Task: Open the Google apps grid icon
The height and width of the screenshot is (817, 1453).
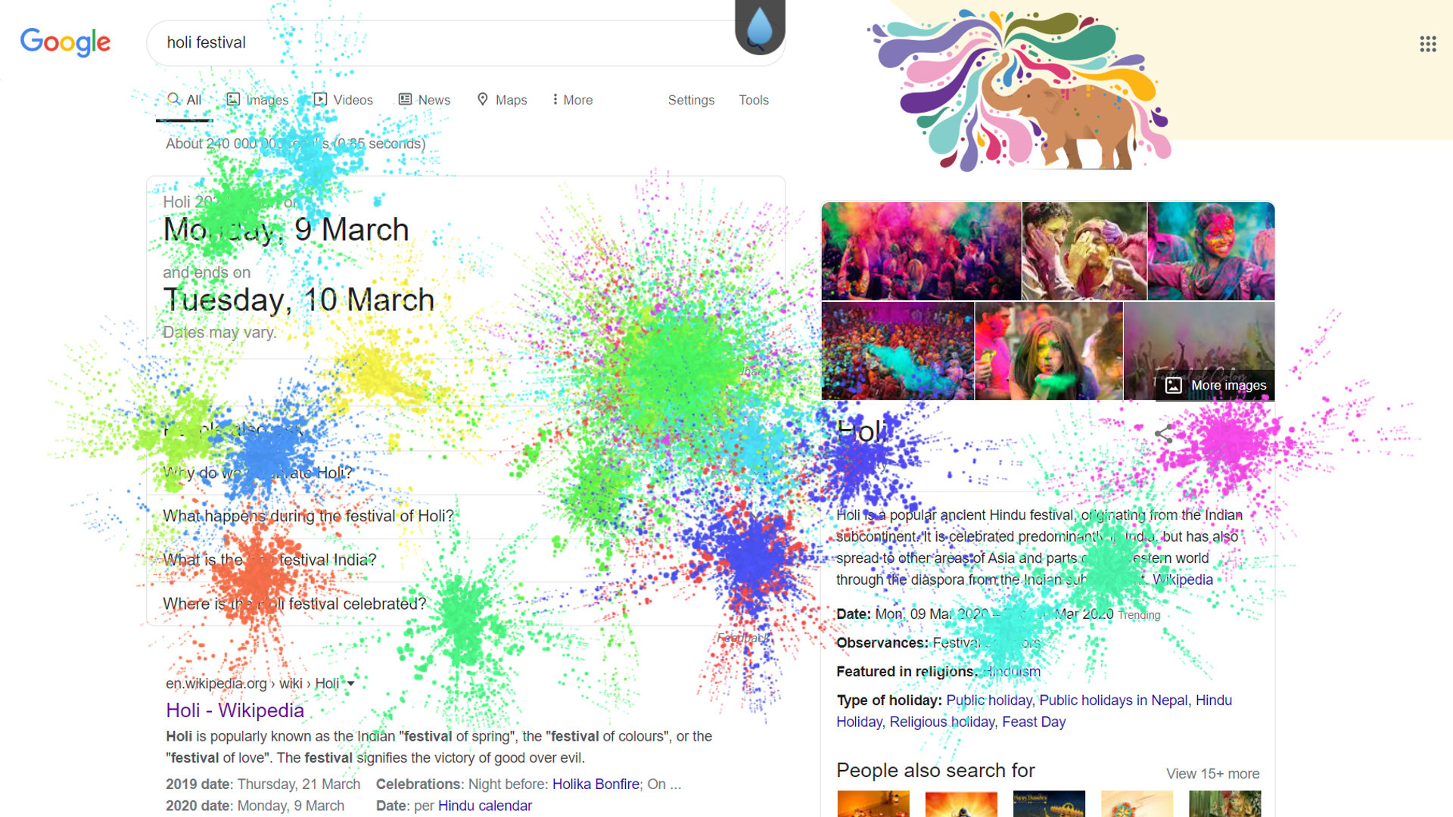Action: click(1427, 44)
